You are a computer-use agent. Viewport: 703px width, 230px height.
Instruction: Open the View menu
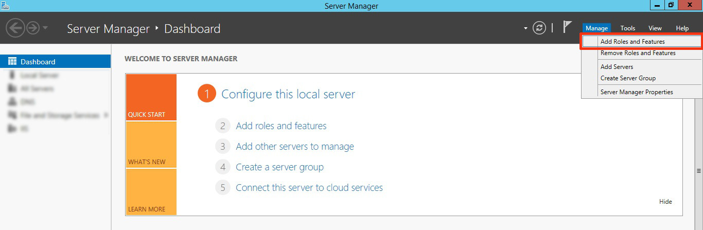(x=655, y=28)
